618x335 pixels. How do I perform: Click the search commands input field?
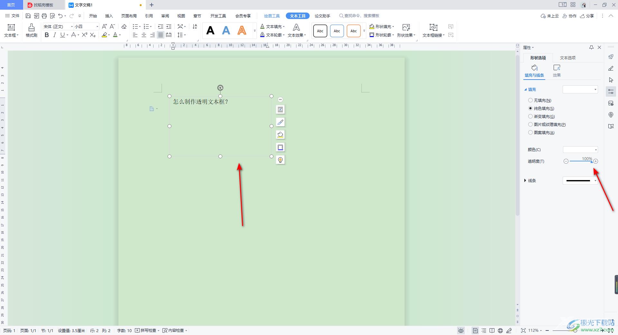click(x=359, y=16)
